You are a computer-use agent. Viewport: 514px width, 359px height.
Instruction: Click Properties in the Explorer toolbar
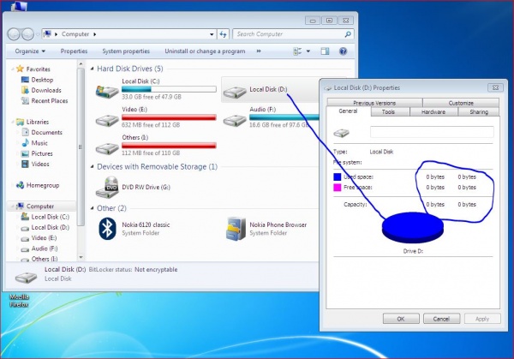74,51
